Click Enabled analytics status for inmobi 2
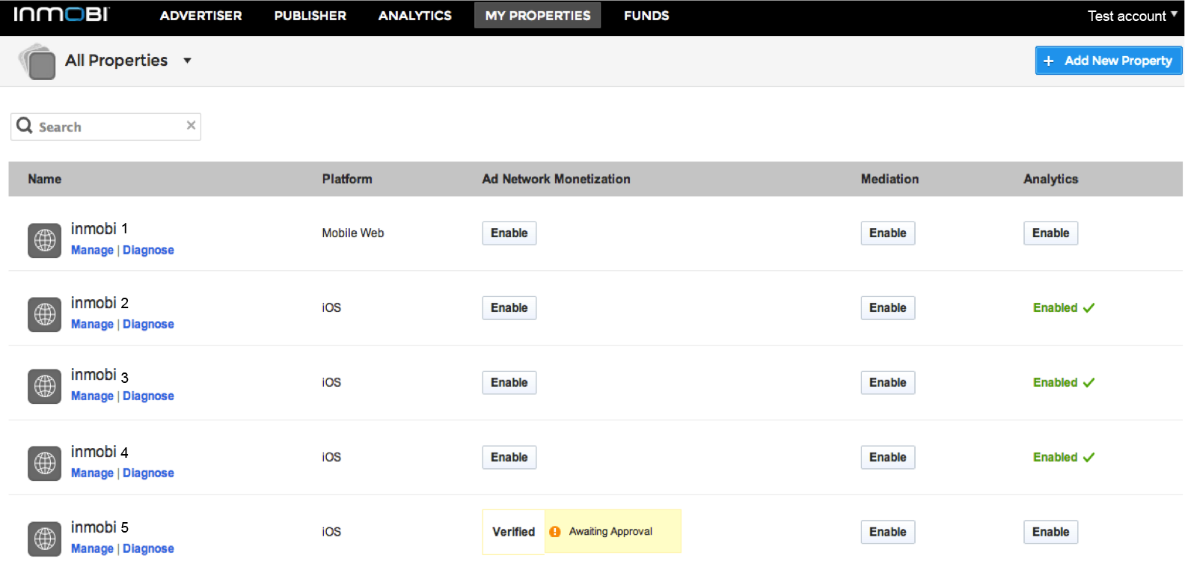Screen dimensions: 1185x561 tap(1064, 307)
